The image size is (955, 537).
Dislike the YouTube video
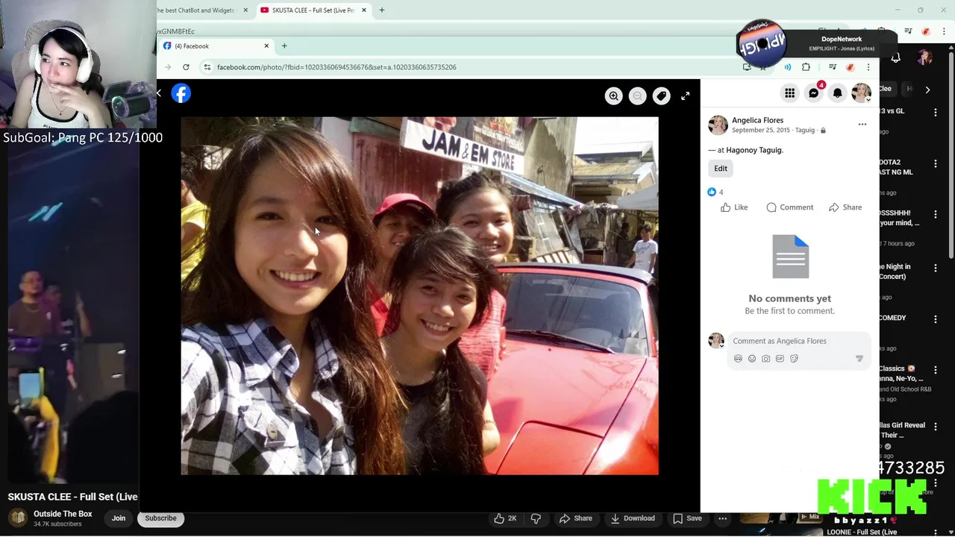536,518
